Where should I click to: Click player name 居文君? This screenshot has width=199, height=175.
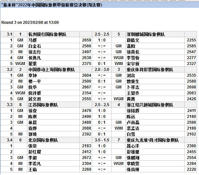pos(35,99)
